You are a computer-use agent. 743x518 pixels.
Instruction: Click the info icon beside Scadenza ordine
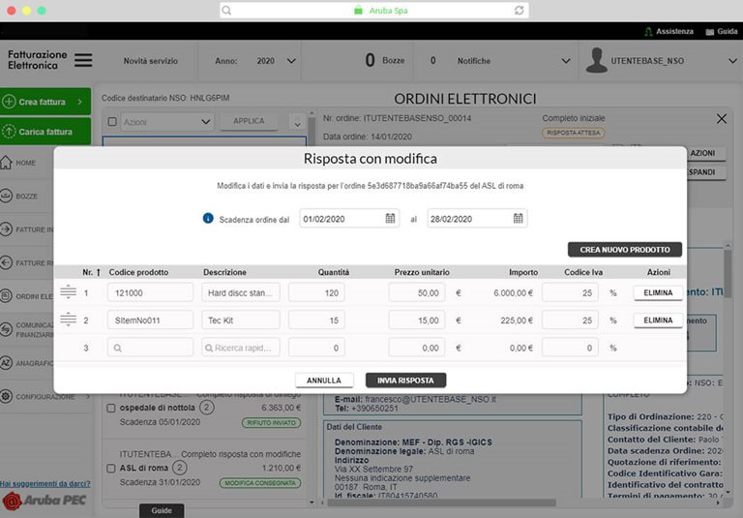(208, 219)
